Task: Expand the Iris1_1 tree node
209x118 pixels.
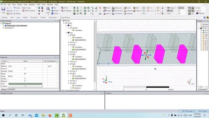Action: pos(69,42)
